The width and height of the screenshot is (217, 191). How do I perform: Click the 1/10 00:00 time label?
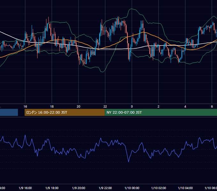[x=132, y=188]
